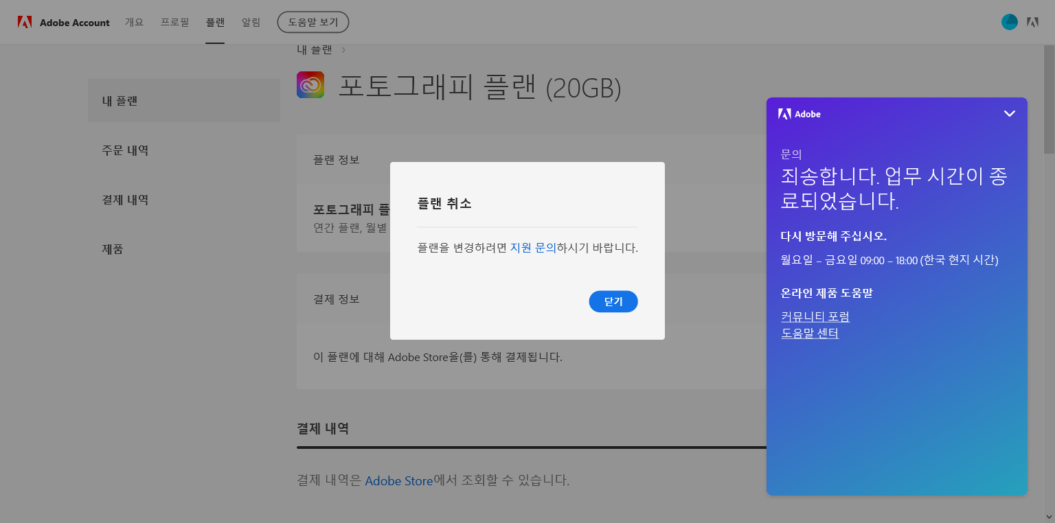Open the 도움말 센터 link
Viewport: 1055px width, 523px height.
[x=810, y=333]
